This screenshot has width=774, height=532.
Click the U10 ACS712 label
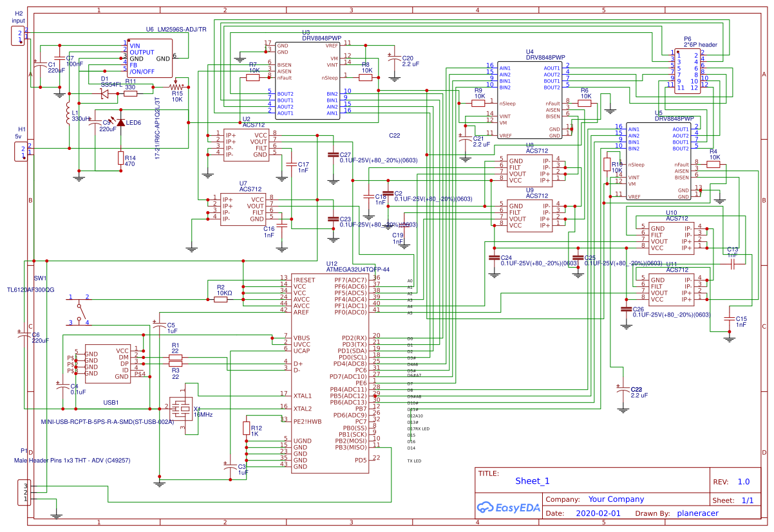coord(677,216)
